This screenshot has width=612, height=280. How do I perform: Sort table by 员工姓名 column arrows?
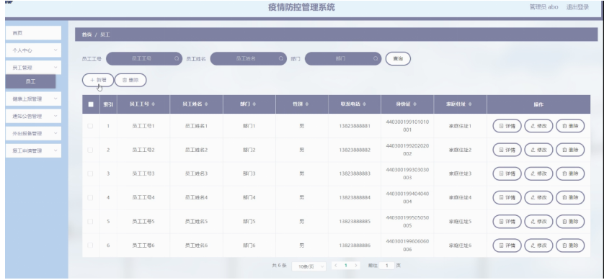[x=206, y=104]
